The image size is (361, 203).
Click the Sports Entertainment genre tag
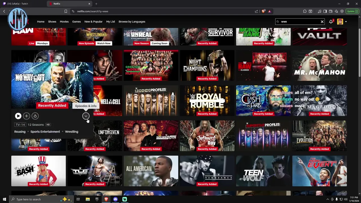click(x=45, y=132)
